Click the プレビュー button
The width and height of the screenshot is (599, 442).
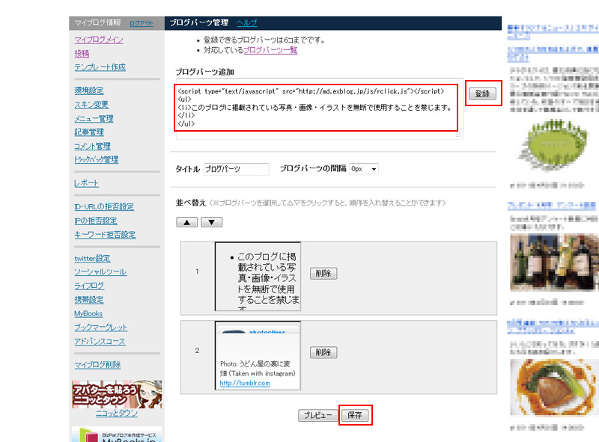click(317, 415)
